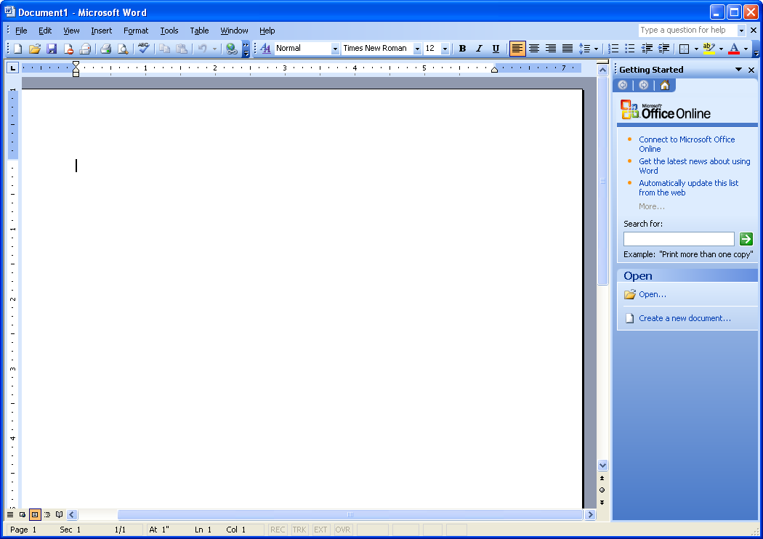Image resolution: width=763 pixels, height=539 pixels.
Task: Click the Search for input field
Action: tap(679, 239)
